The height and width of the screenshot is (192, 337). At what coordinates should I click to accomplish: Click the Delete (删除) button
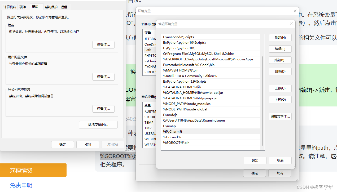(x=280, y=72)
